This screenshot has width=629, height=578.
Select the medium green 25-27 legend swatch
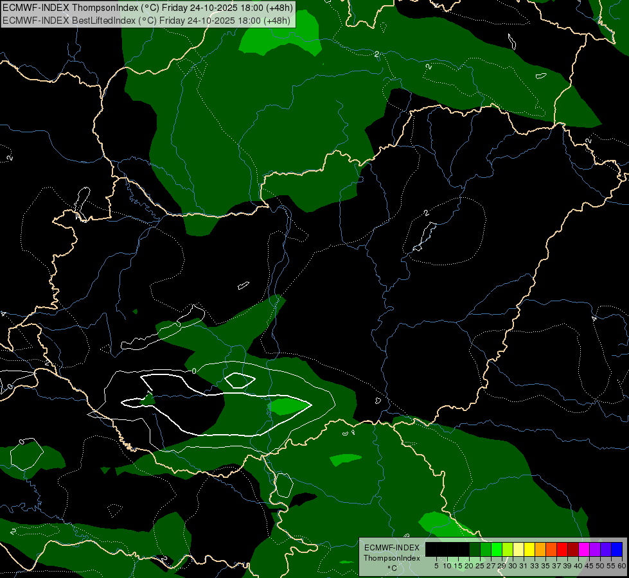coord(485,549)
